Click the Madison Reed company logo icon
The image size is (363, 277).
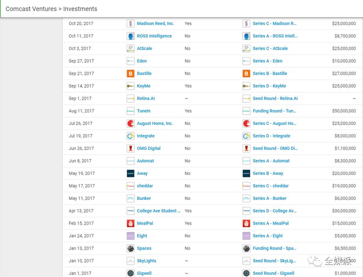[x=131, y=24]
